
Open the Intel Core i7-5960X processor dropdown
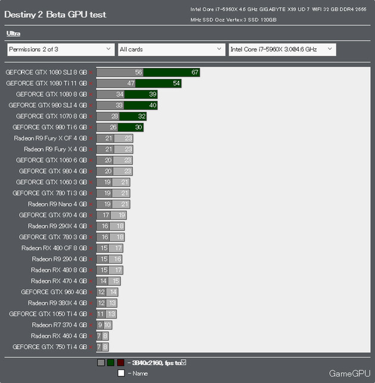[282, 49]
